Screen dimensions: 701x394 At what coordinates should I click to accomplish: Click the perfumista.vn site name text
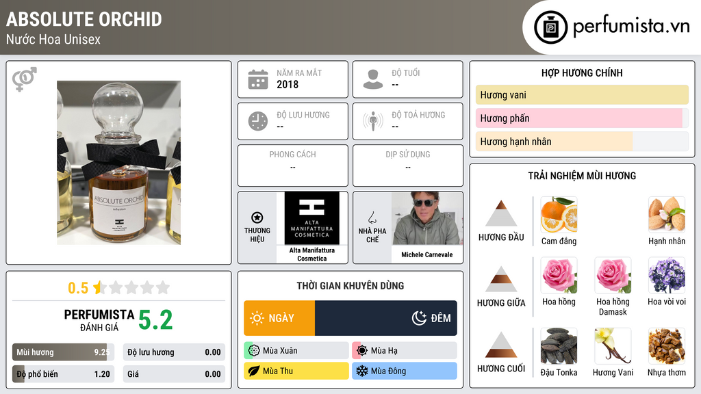[631, 27]
